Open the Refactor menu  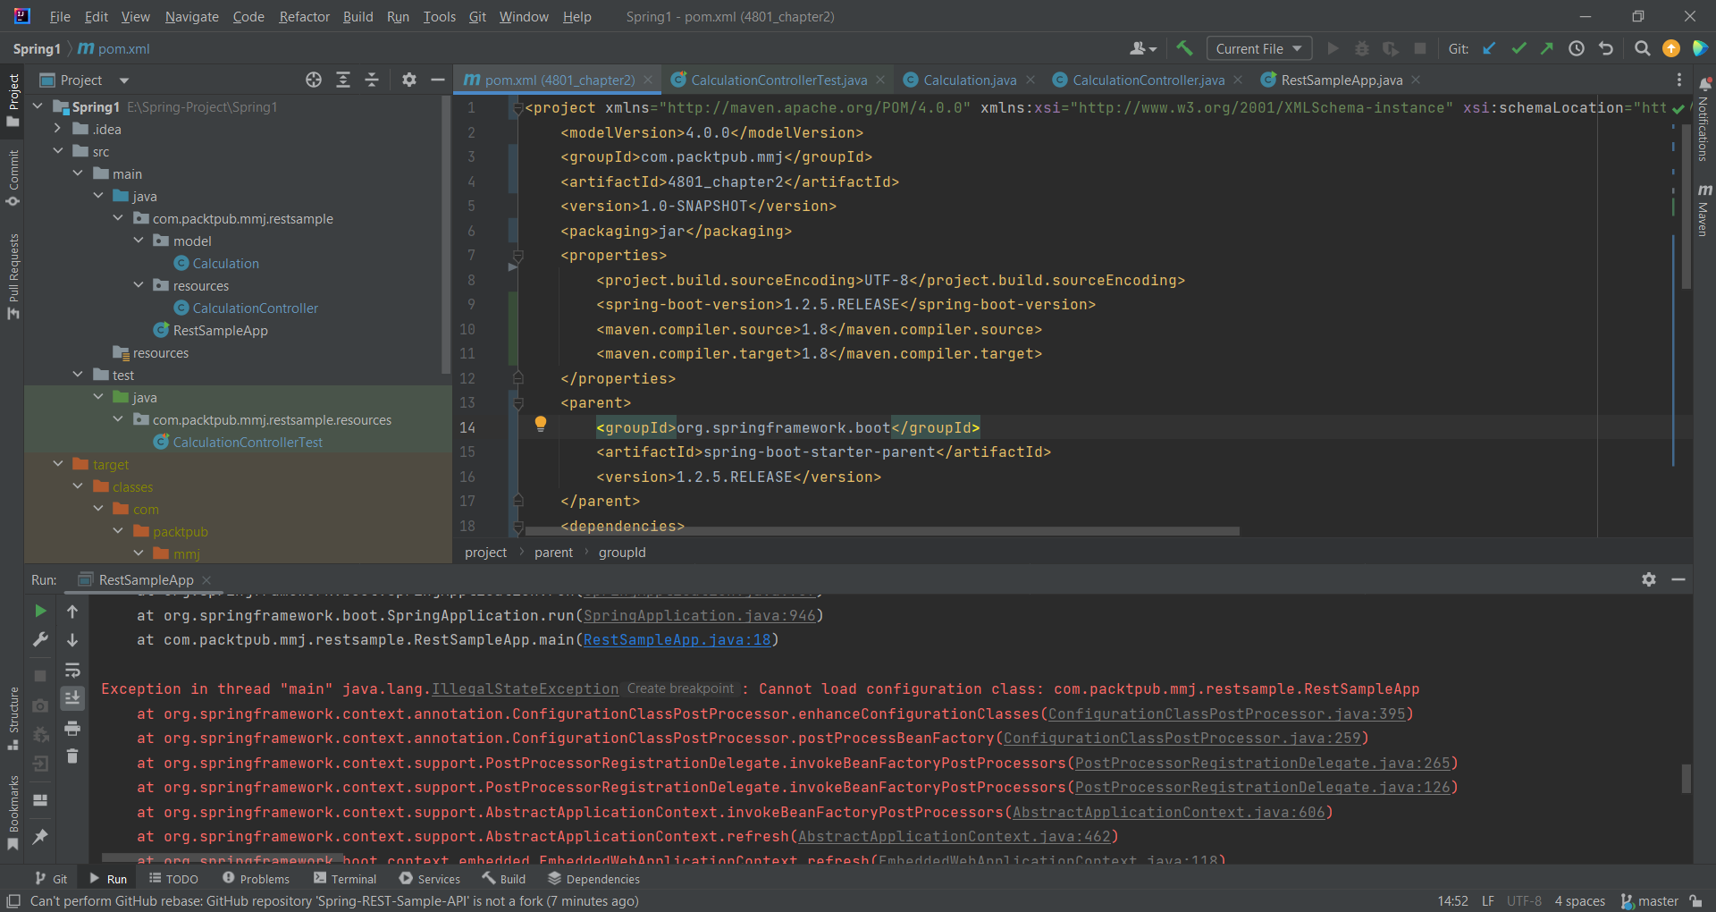[304, 16]
